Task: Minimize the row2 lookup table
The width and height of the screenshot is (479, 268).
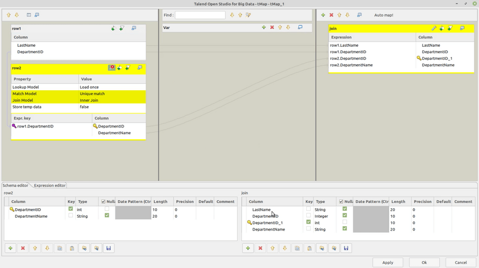Action: coord(140,68)
